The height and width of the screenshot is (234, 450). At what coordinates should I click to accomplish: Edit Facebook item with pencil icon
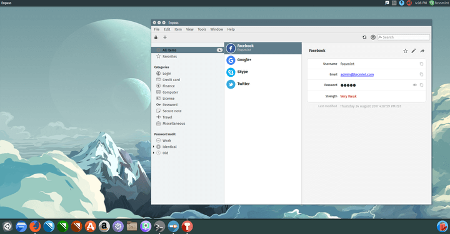pyautogui.click(x=414, y=51)
